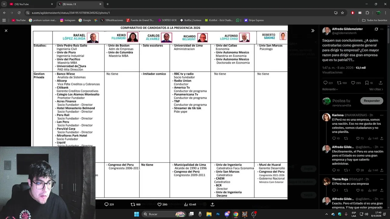Open a new browser tab

pyautogui.click(x=108, y=4)
